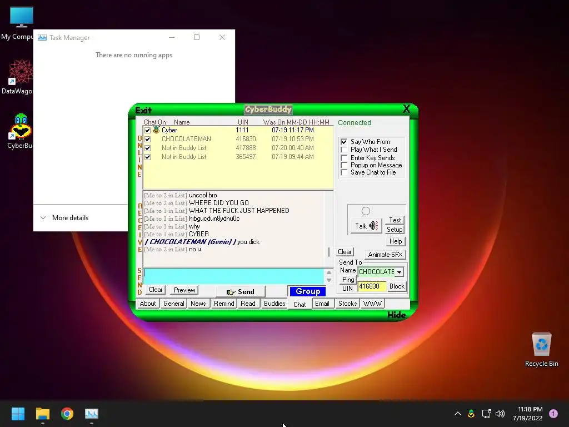Click the Talk speaker button
Viewport: 569px width, 427px height.
pos(366,226)
